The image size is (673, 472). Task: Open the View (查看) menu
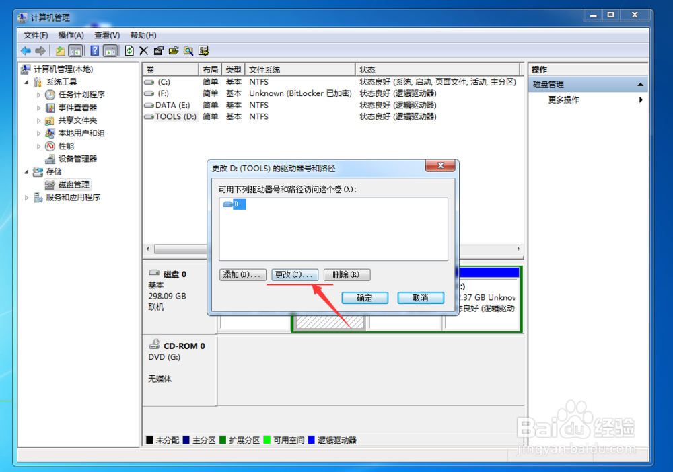tap(107, 35)
